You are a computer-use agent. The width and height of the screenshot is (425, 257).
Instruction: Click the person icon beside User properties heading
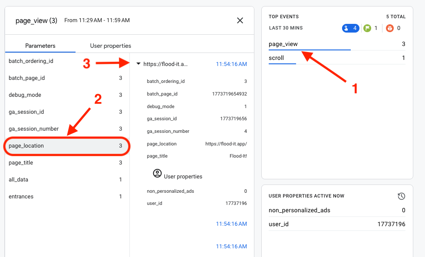click(157, 174)
